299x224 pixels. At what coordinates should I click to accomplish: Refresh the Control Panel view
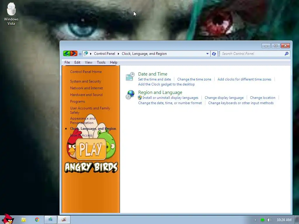(x=214, y=54)
